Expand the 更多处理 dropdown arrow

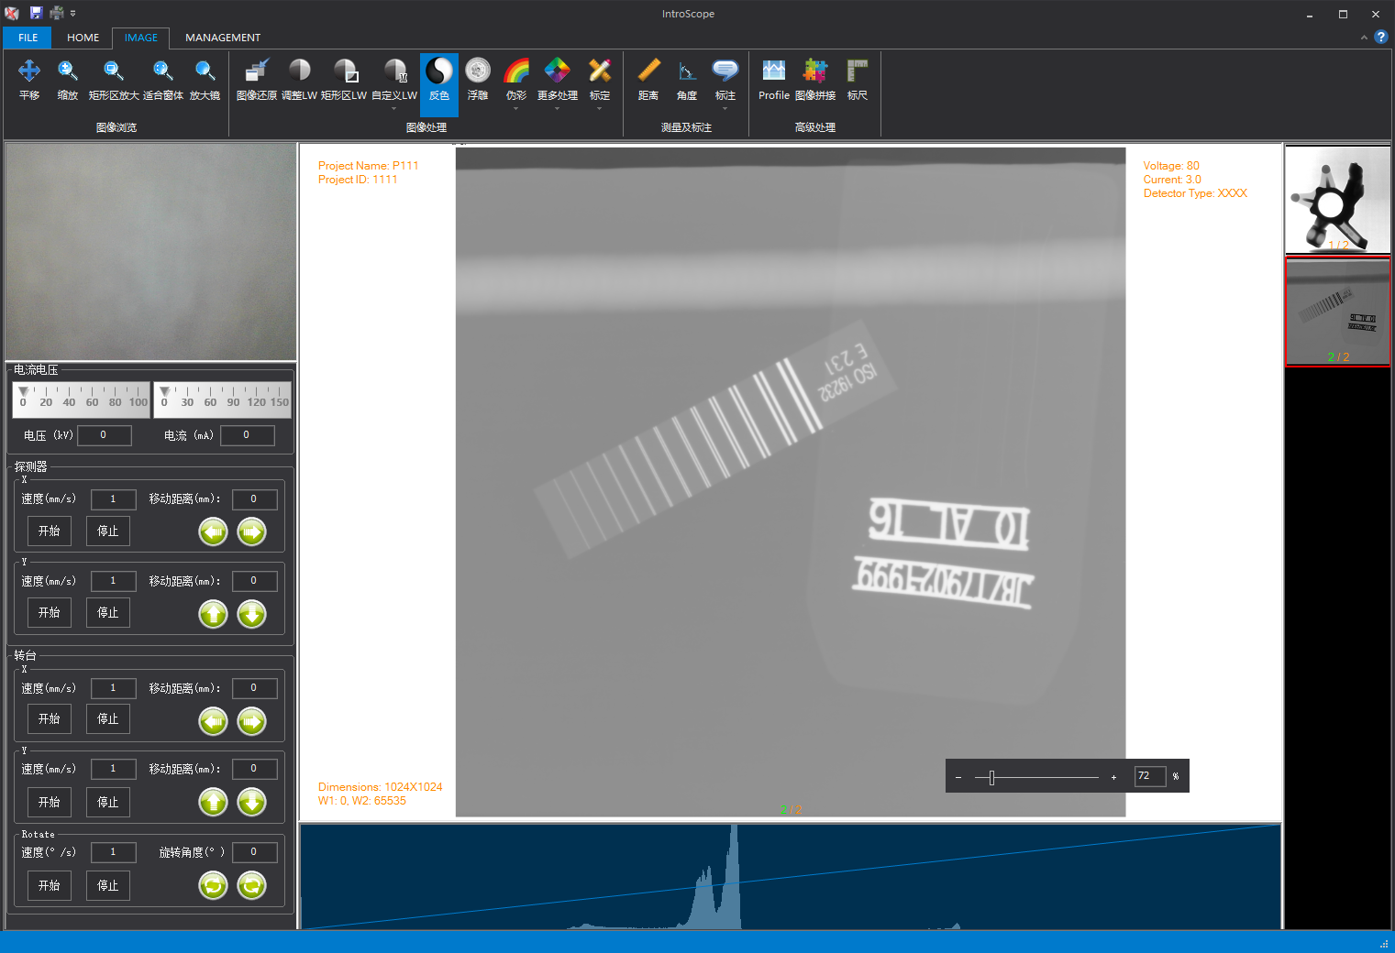pyautogui.click(x=558, y=109)
